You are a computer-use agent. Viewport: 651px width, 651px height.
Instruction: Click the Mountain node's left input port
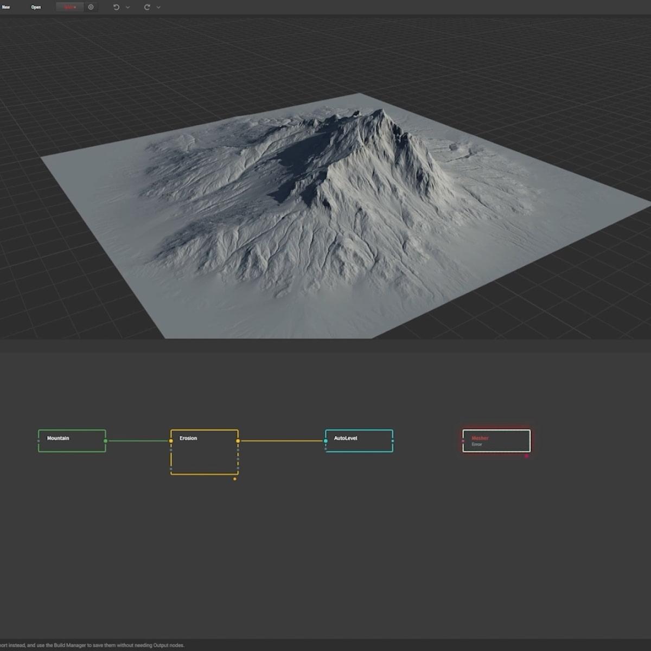pos(39,441)
